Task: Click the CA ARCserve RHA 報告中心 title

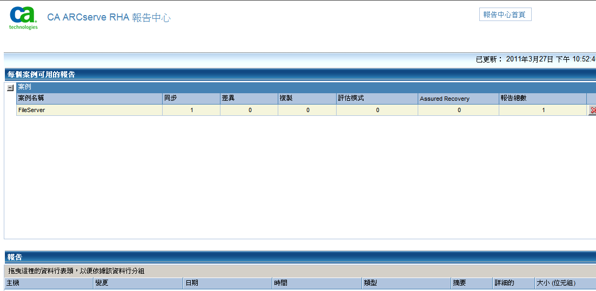Action: pyautogui.click(x=109, y=17)
